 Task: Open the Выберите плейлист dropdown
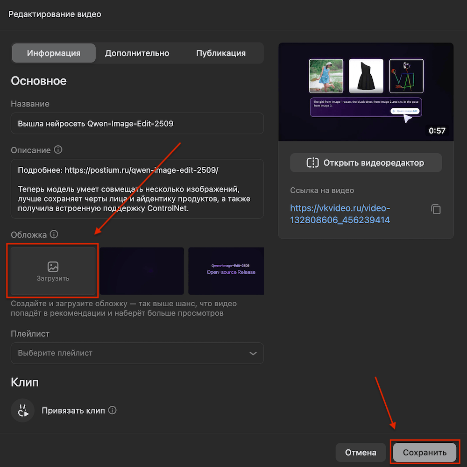[x=137, y=353]
